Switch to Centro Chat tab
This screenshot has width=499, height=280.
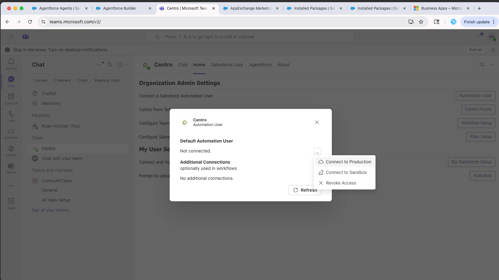(x=183, y=65)
